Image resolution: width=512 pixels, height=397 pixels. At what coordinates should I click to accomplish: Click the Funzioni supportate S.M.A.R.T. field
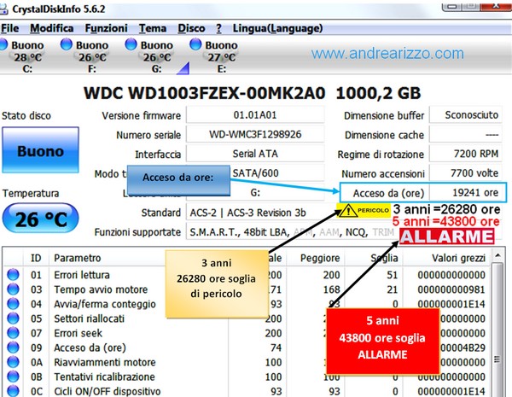click(292, 232)
